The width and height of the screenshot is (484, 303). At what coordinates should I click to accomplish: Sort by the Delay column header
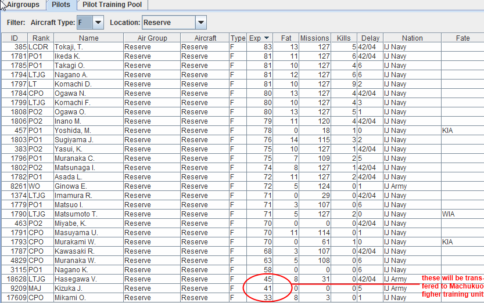(x=370, y=38)
